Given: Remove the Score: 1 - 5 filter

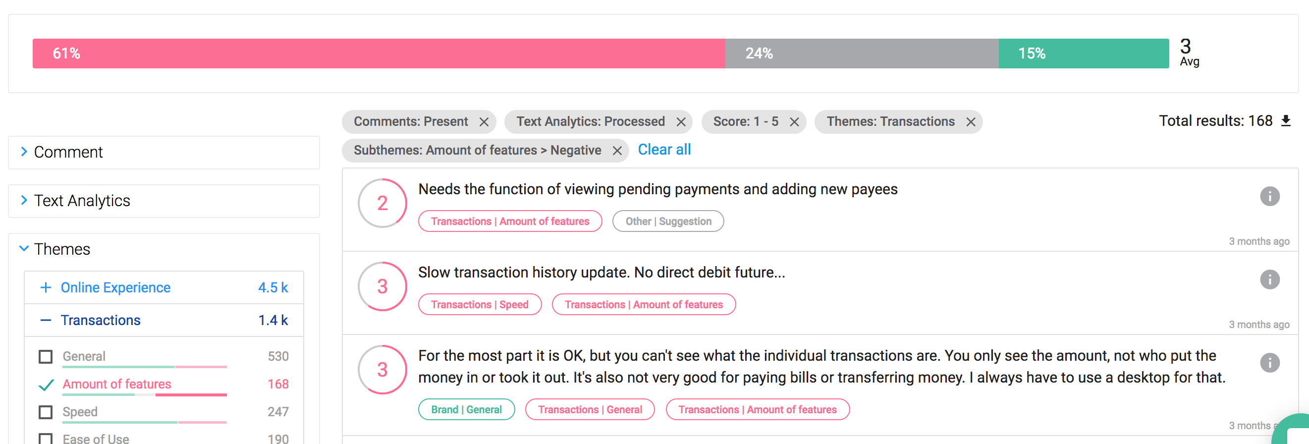Looking at the screenshot, I should [x=794, y=122].
